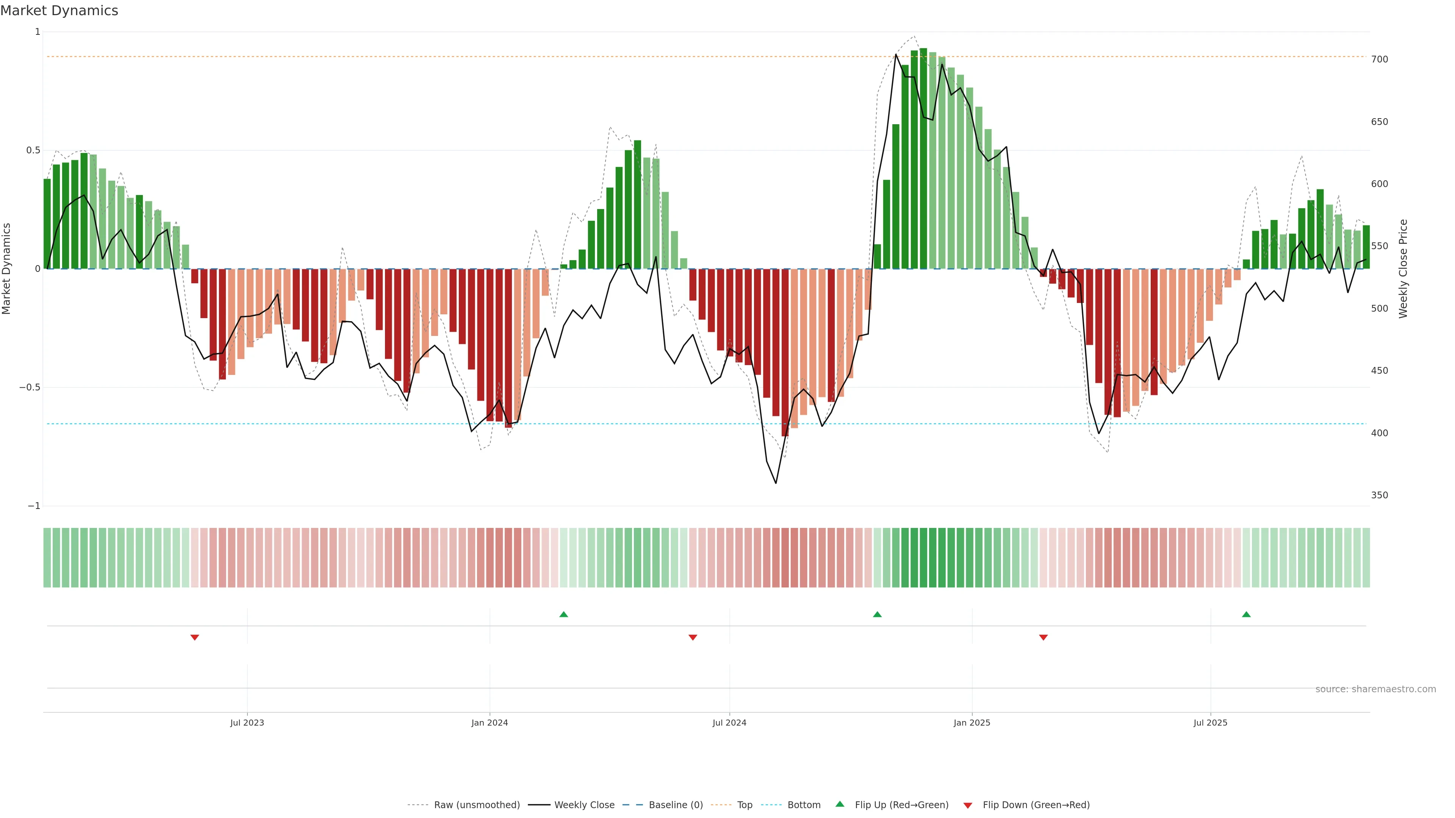Viewport: 1455px width, 818px height.
Task: Click the darkest green heatmap strip cell
Action: (x=923, y=557)
